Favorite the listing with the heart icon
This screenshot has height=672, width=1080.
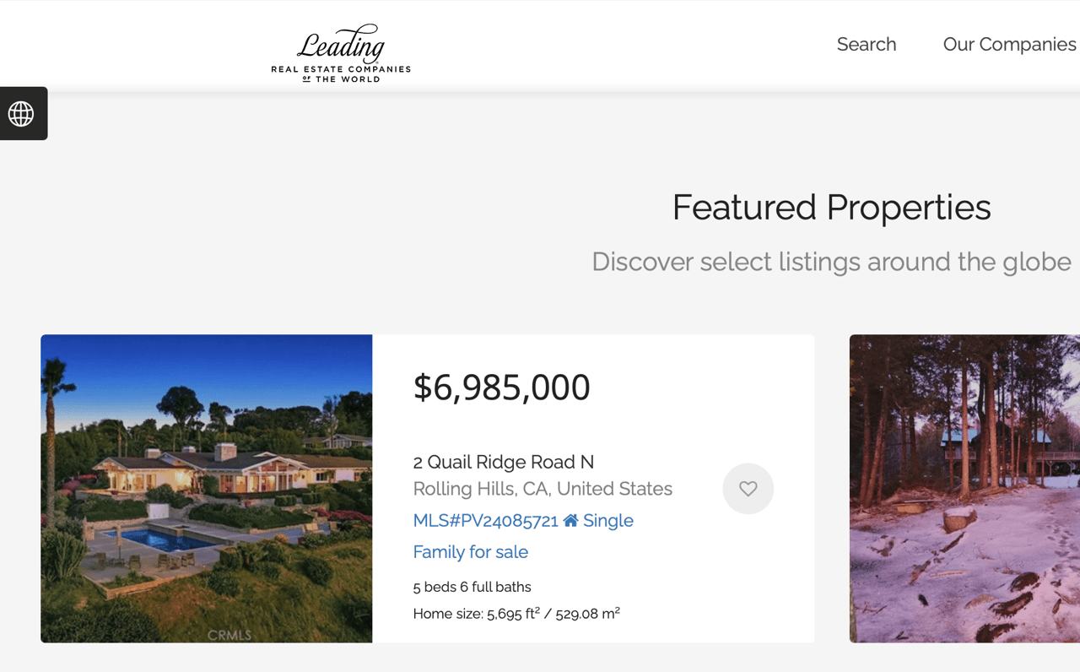(x=748, y=489)
